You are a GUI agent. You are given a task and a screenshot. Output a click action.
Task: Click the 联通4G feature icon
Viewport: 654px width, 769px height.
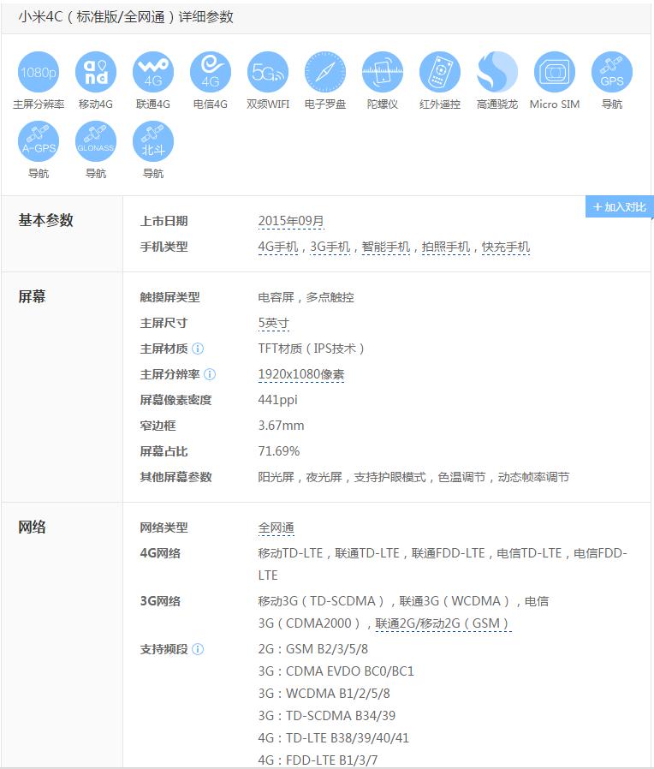(153, 72)
